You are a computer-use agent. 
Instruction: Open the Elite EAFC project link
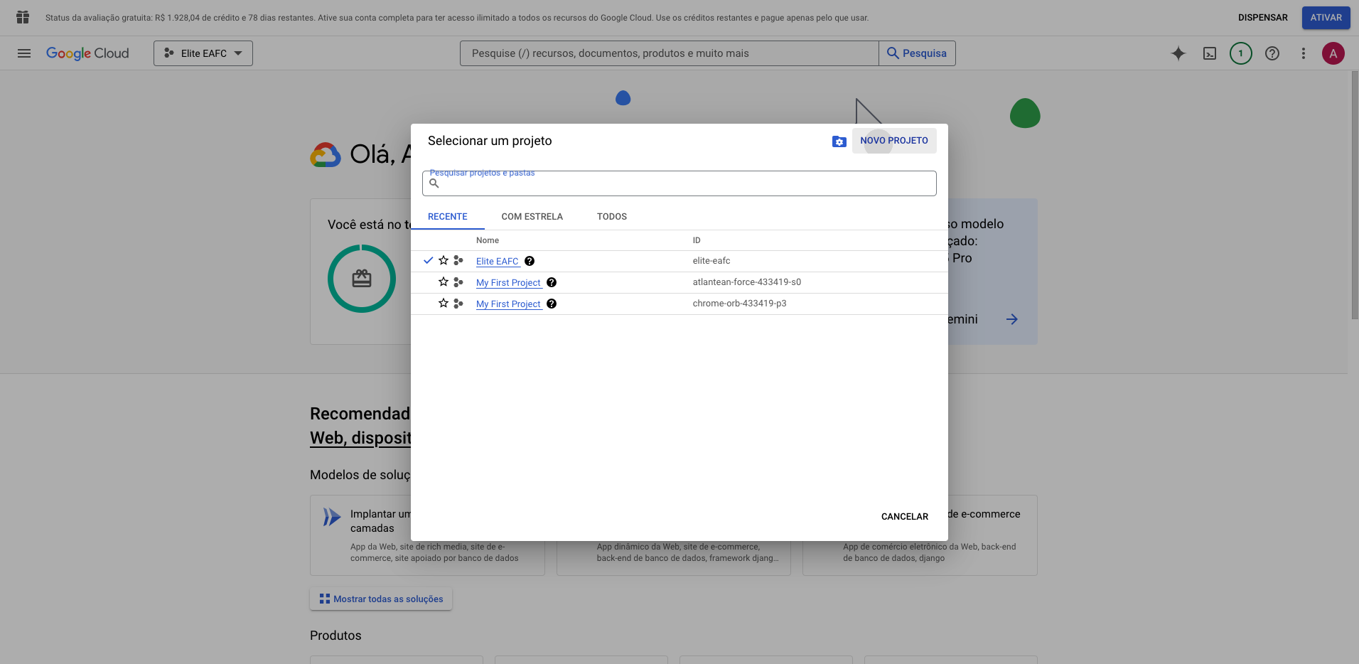pyautogui.click(x=498, y=262)
